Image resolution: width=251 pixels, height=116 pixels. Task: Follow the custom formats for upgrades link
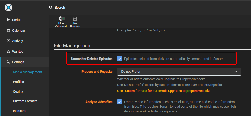pyautogui.click(x=164, y=91)
